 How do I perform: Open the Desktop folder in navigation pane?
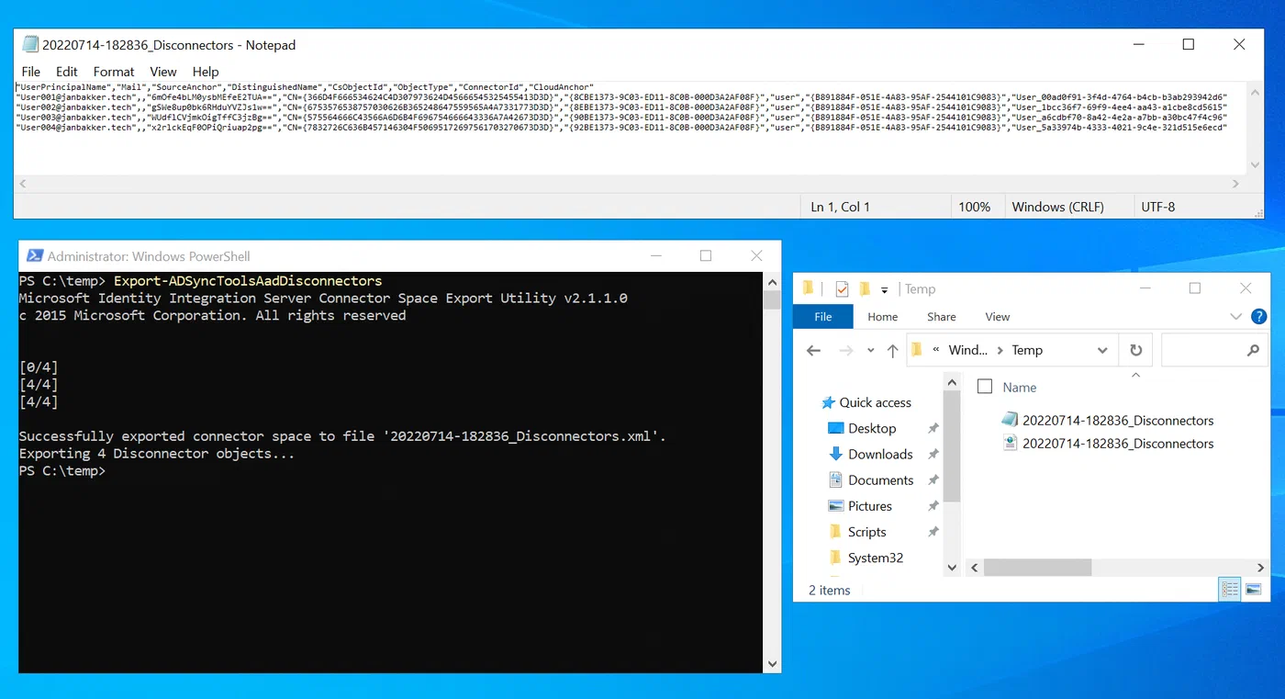click(x=862, y=428)
